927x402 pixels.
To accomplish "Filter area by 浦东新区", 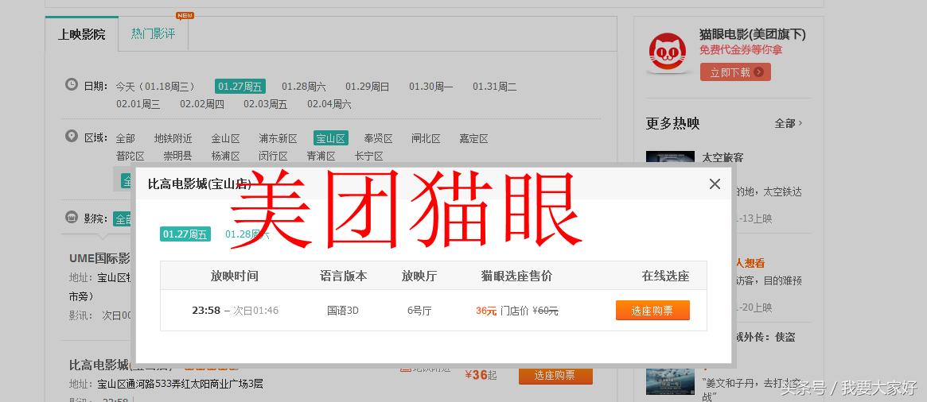I will 278,139.
